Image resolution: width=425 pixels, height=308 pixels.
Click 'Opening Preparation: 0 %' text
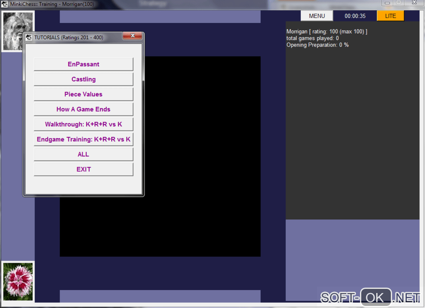[x=317, y=45]
